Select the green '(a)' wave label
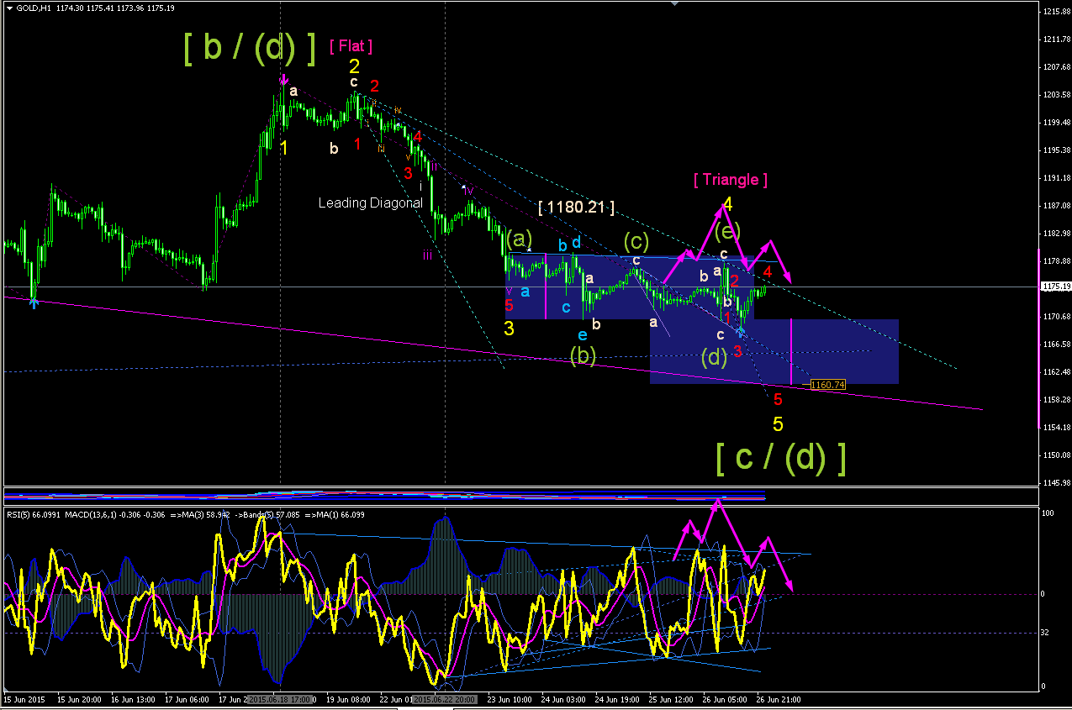This screenshot has height=710, width=1072. (519, 238)
